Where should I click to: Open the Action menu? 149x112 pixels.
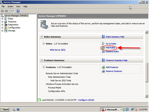[10, 7]
